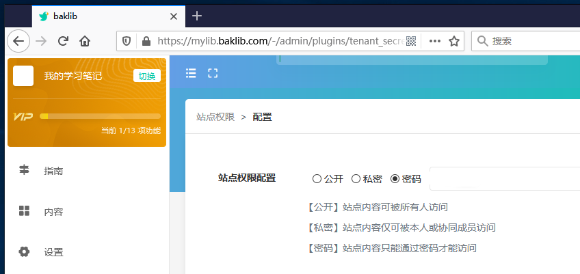
Task: Open the page actions three-dot menu
Action: [434, 41]
